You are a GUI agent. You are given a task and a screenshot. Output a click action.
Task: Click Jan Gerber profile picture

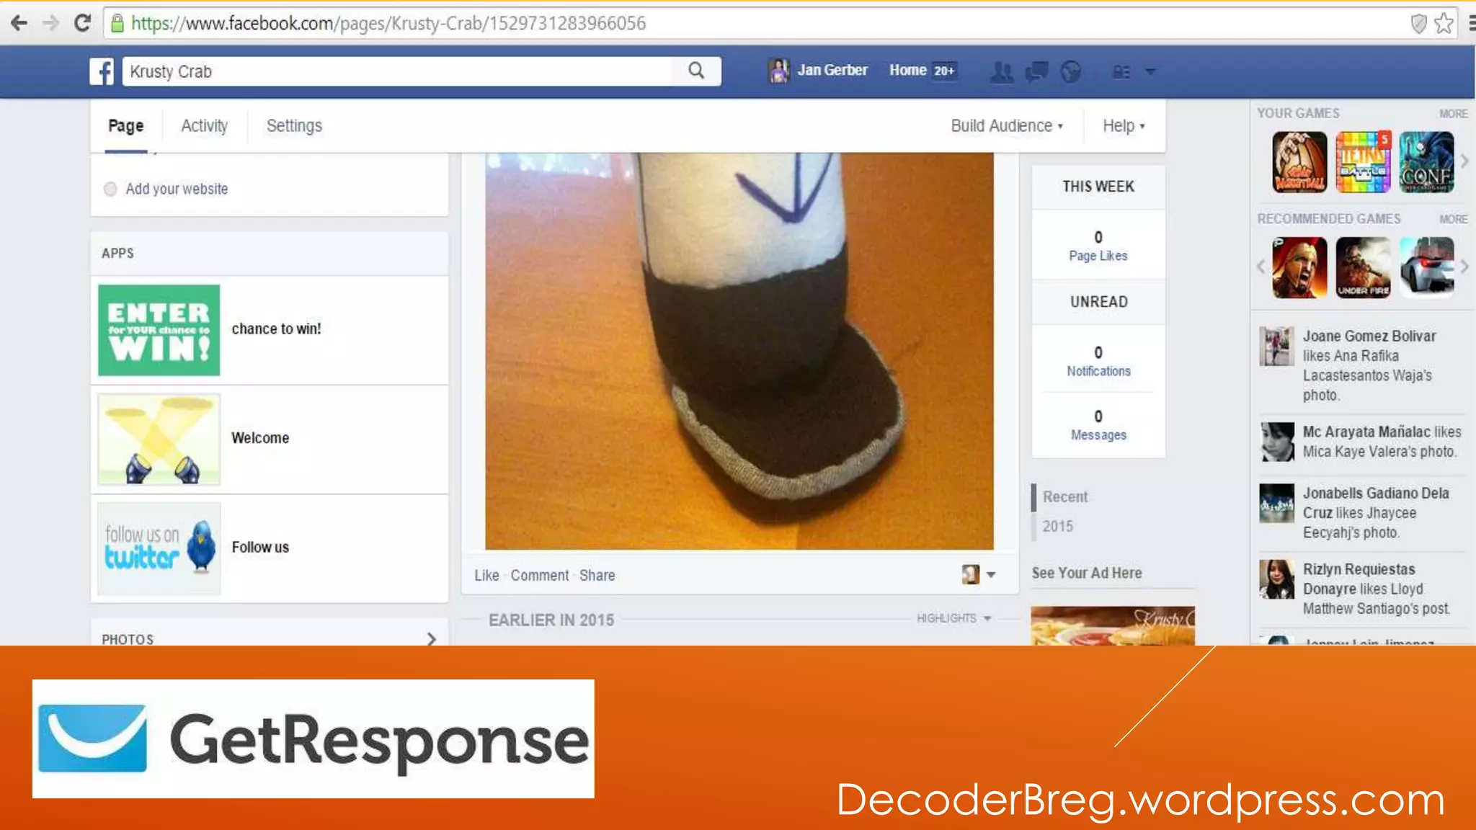click(x=778, y=71)
